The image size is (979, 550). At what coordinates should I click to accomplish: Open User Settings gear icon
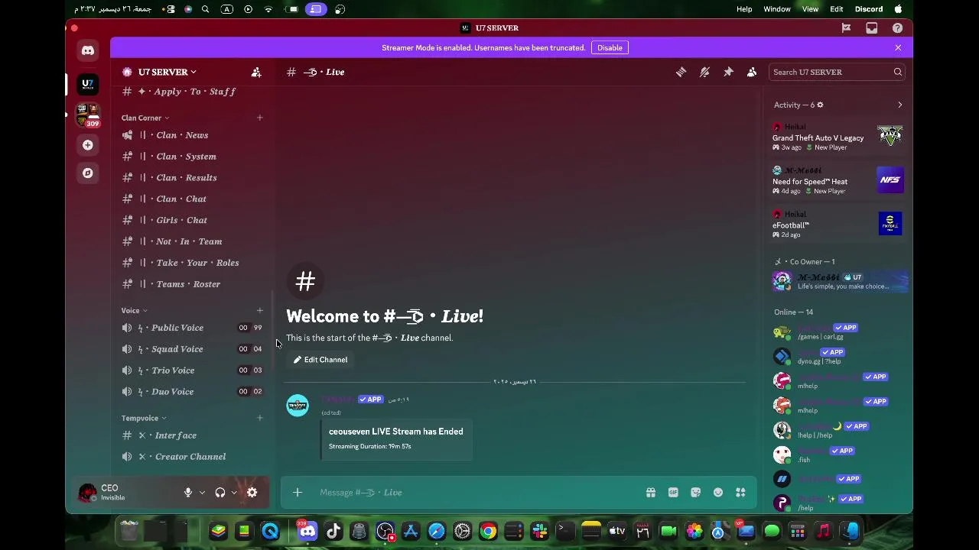[x=252, y=493]
